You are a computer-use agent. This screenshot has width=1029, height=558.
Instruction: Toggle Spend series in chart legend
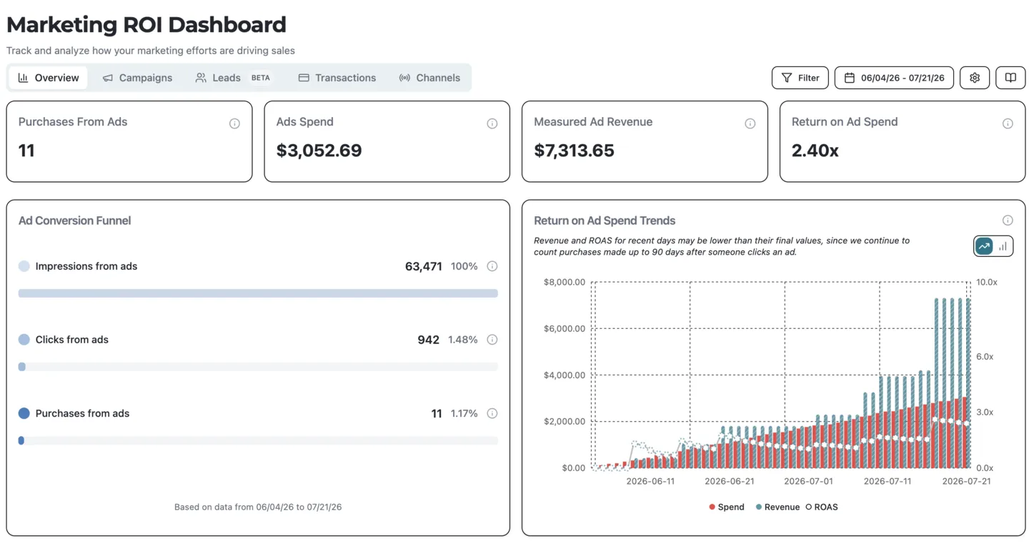pos(727,507)
